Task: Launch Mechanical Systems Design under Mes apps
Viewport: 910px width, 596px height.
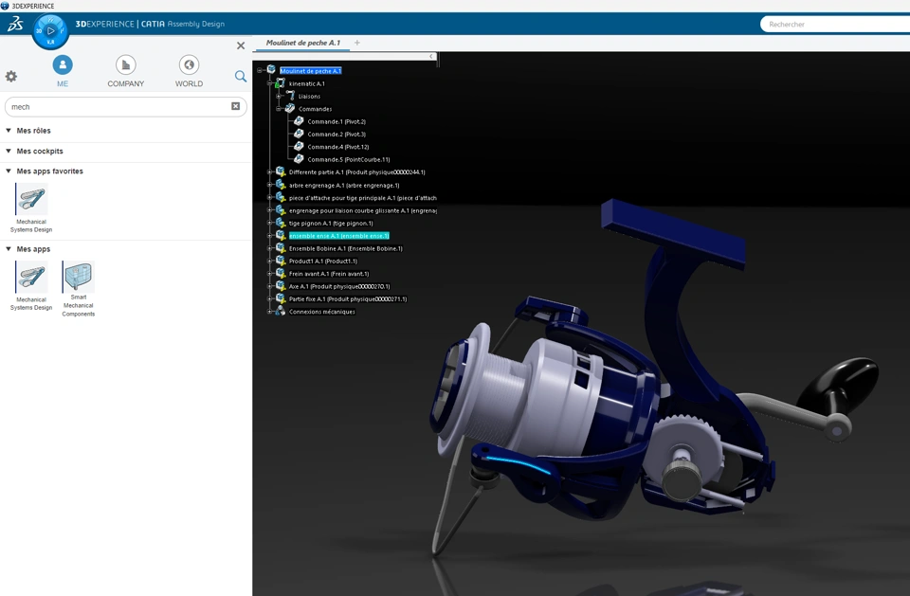Action: (x=31, y=285)
